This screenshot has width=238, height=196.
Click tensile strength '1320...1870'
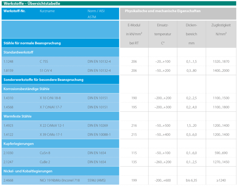(221, 61)
